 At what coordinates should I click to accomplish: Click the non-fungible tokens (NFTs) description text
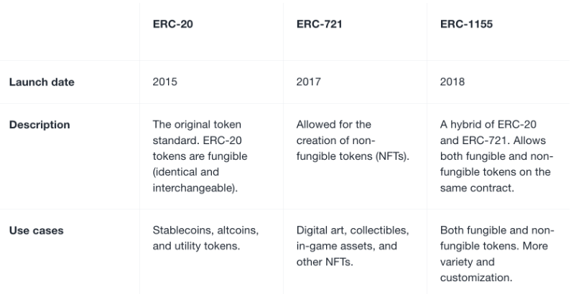click(353, 141)
